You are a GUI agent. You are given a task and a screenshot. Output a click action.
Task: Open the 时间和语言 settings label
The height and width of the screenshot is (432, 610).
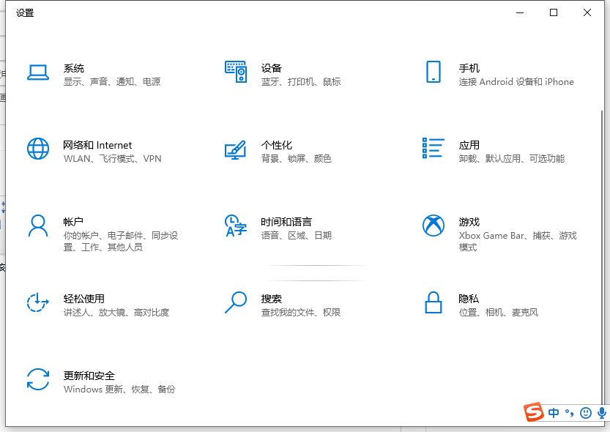coord(286,222)
